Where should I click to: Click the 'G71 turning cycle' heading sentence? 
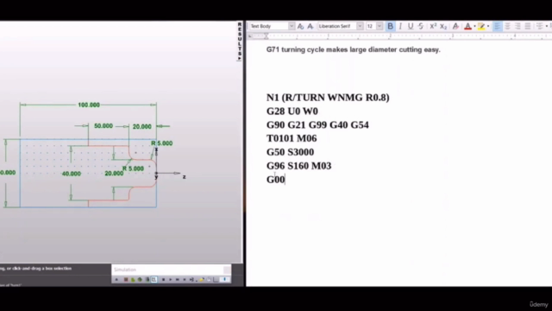tap(353, 50)
